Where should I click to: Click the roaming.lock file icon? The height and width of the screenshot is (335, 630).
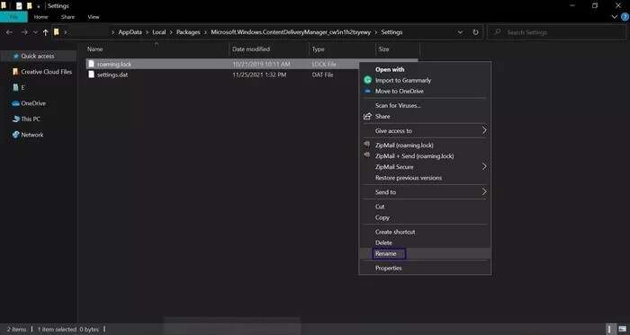click(91, 64)
